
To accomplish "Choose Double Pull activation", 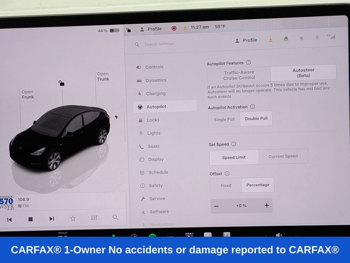I will coord(256,118).
